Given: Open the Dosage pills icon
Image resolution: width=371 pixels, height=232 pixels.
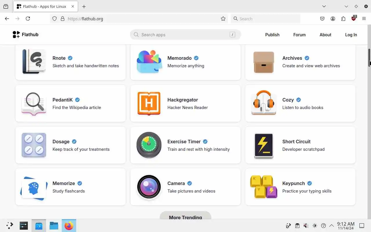Looking at the screenshot, I should [34, 145].
